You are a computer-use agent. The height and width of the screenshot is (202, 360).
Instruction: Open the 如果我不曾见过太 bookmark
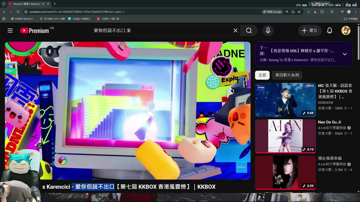[x=23, y=19]
